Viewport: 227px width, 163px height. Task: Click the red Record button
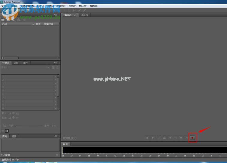[x=193, y=138]
